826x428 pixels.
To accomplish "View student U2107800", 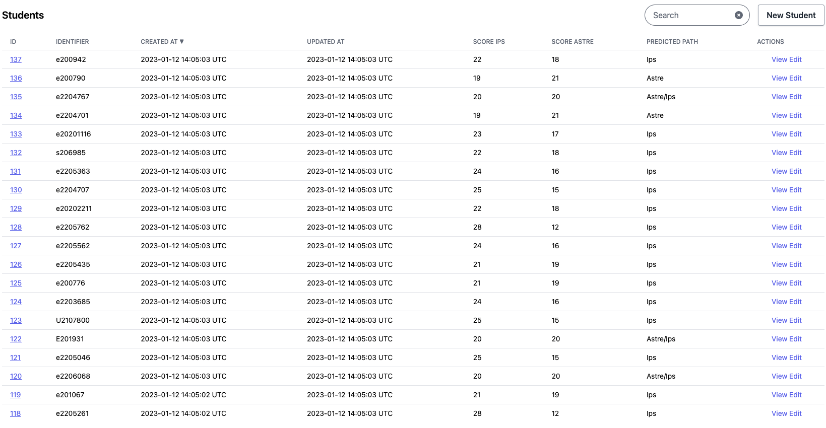I will tap(779, 320).
